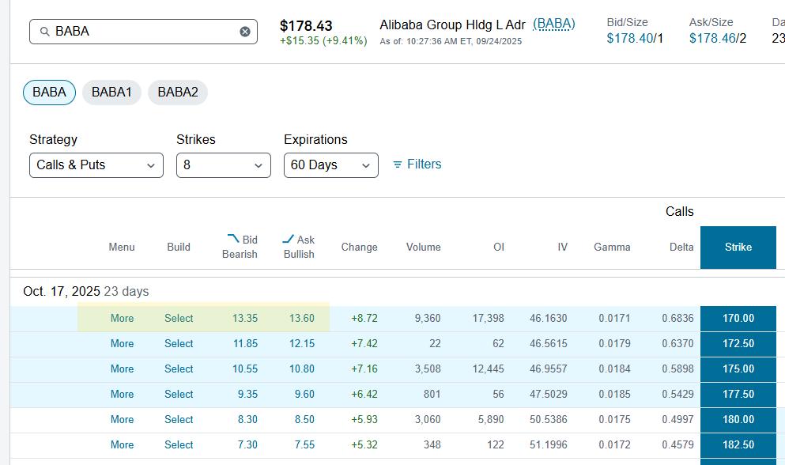
Task: Click the 9,360 volume value
Action: point(428,318)
